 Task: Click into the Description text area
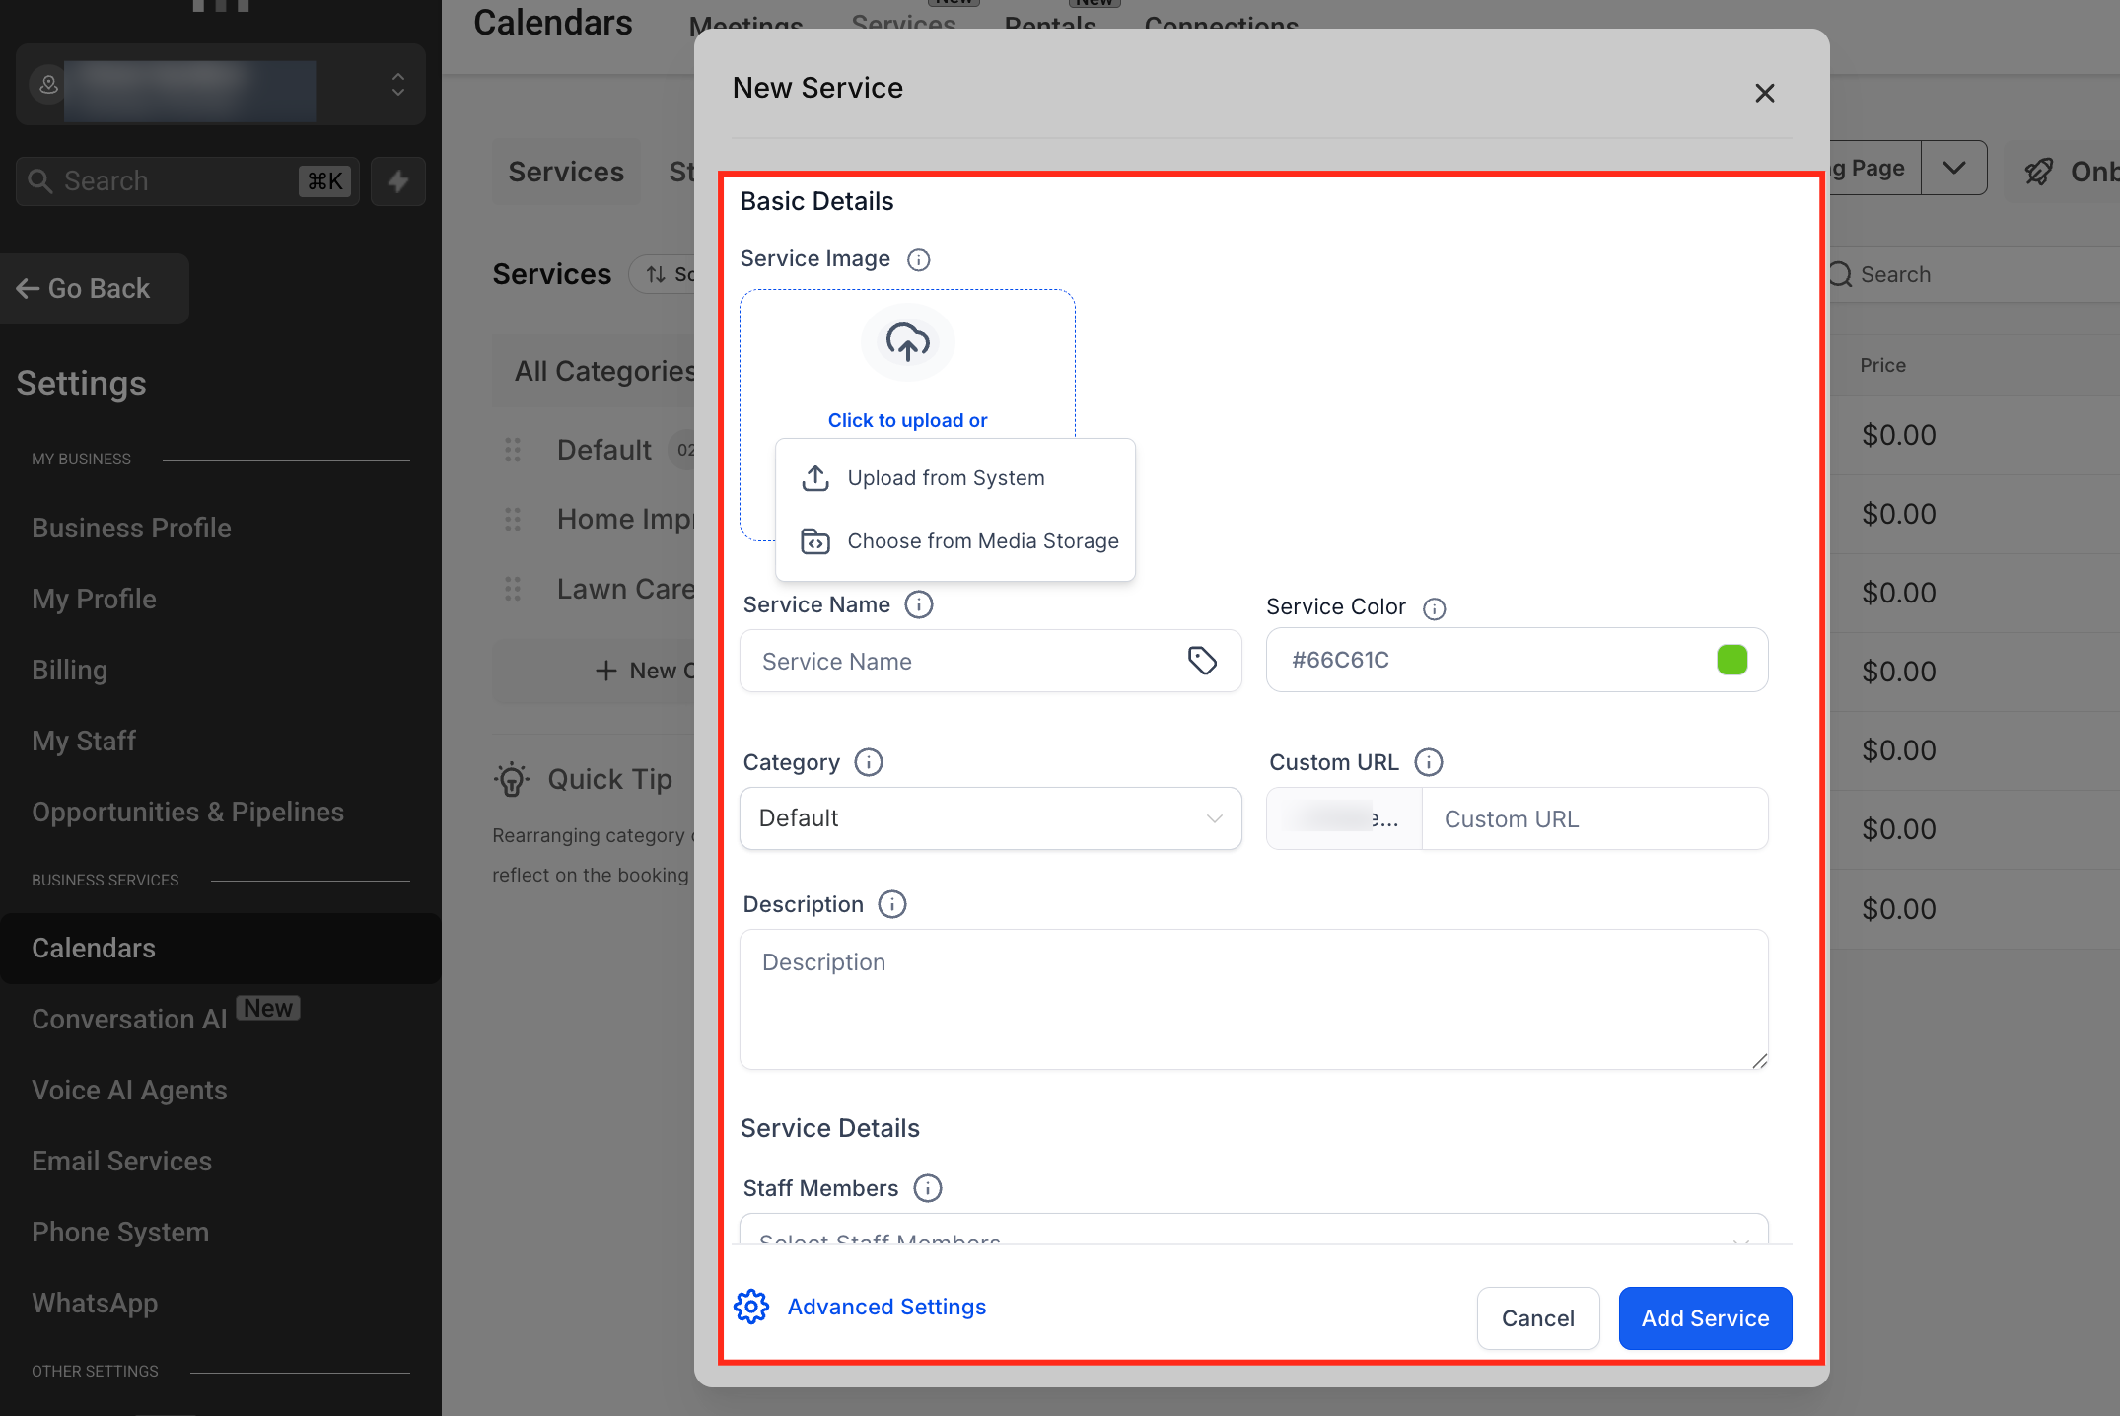pos(1252,999)
